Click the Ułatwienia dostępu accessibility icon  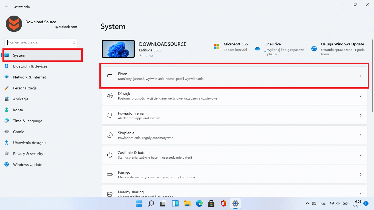pos(7,143)
